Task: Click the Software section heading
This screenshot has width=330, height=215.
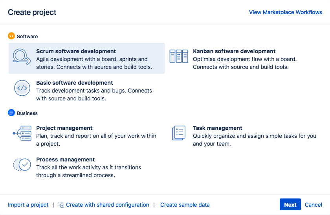Action: pos(27,36)
